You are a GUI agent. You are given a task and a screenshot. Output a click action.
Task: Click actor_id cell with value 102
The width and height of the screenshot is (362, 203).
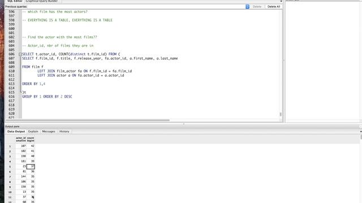click(21, 151)
